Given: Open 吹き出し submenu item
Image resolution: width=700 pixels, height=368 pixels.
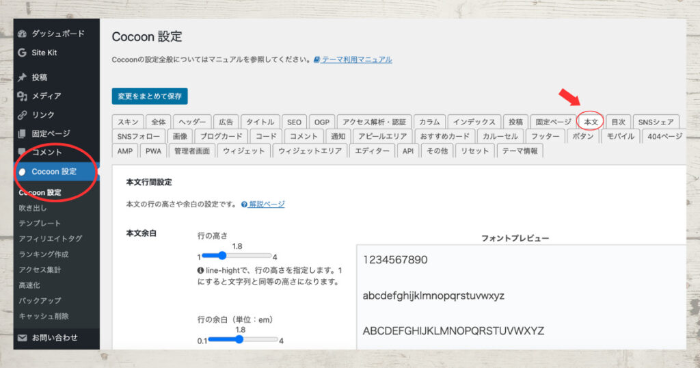Looking at the screenshot, I should [x=33, y=208].
